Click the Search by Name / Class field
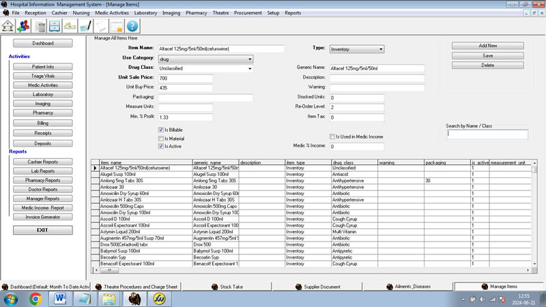Image resolution: width=546 pixels, height=307 pixels. pos(487,134)
